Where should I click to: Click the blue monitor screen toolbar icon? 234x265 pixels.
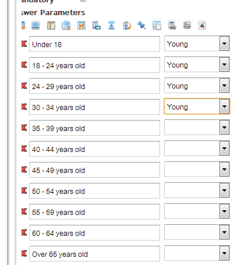tap(36, 26)
